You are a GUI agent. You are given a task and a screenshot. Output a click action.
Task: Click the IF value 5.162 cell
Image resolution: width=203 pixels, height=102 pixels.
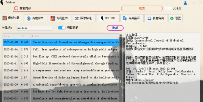pyautogui.click(x=25, y=42)
